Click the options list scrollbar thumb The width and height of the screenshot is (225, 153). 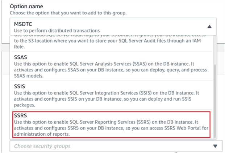215,100
